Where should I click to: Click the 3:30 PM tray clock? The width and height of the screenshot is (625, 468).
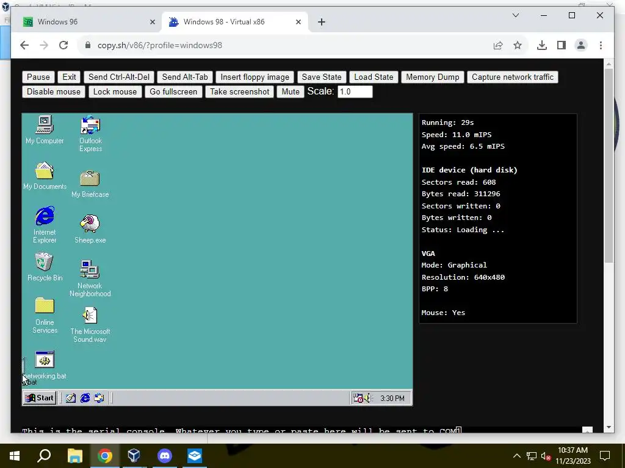pyautogui.click(x=392, y=399)
